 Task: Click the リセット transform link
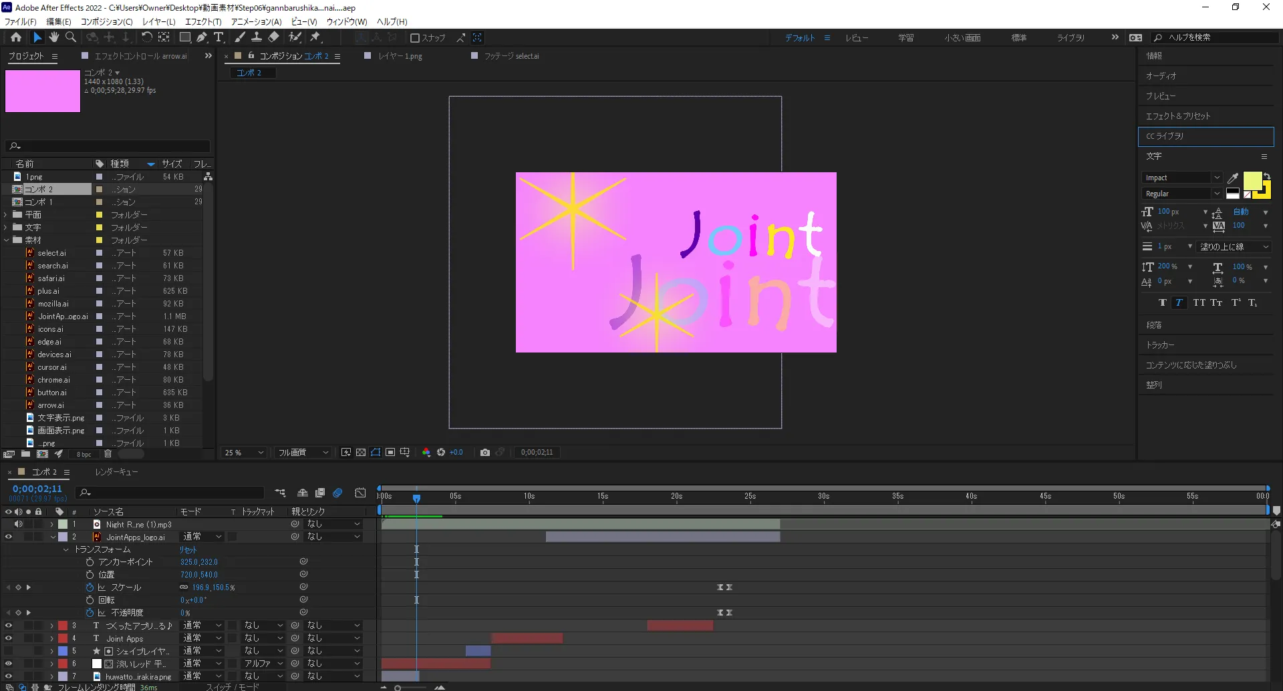pyautogui.click(x=188, y=549)
